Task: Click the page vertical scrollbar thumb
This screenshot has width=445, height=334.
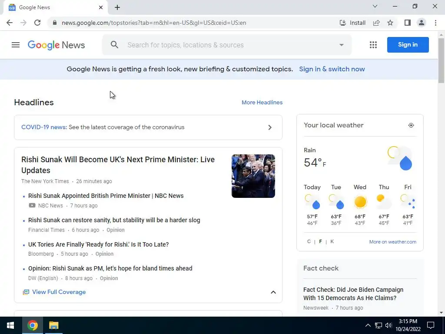Action: 442,60
